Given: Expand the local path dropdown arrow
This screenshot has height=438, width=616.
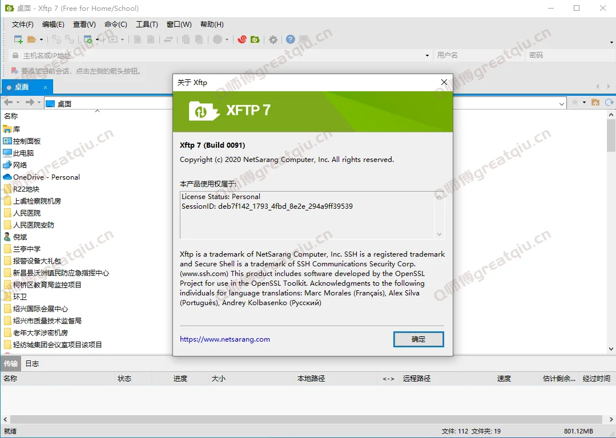Looking at the screenshot, I should point(562,103).
